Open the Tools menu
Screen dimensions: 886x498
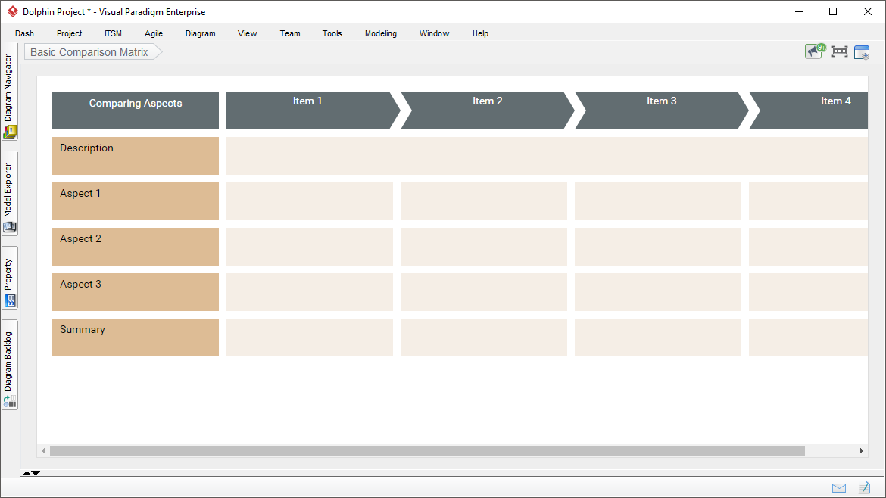point(332,33)
